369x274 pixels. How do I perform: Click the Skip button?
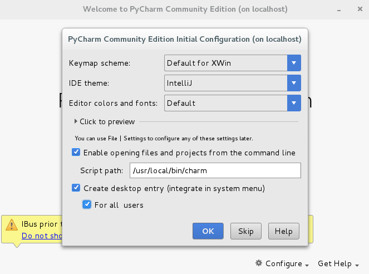point(245,231)
